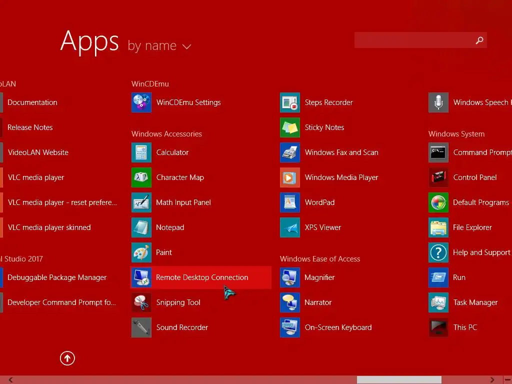Launch File Explorer icon
The width and height of the screenshot is (512, 384).
(x=438, y=227)
